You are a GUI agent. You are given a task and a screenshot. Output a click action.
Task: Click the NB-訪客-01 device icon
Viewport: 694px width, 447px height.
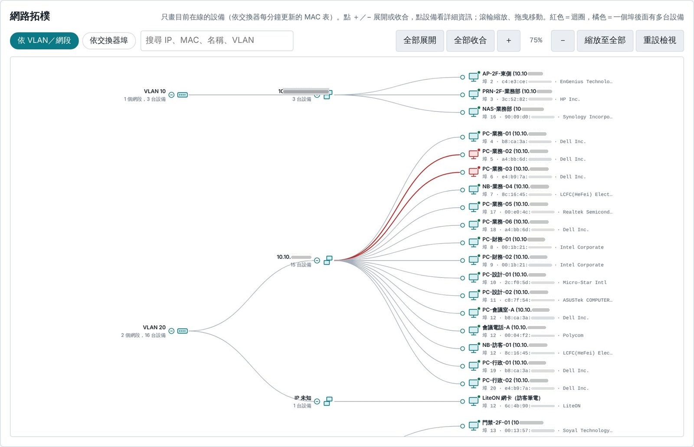click(474, 349)
